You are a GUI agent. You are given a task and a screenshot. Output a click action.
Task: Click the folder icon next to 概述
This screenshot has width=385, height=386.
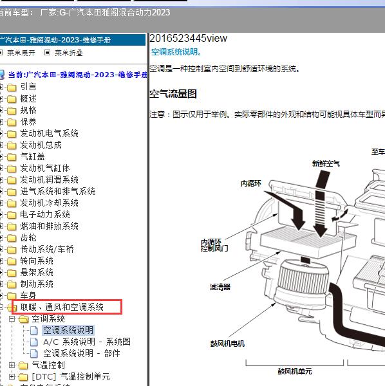pyautogui.click(x=12, y=99)
